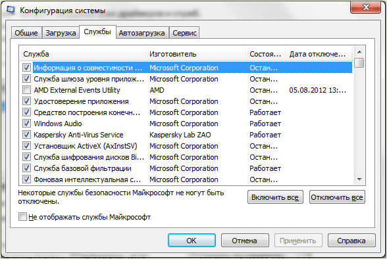Click Работает status of Windows Audio
Screen dimensions: 387x259
click(265, 124)
